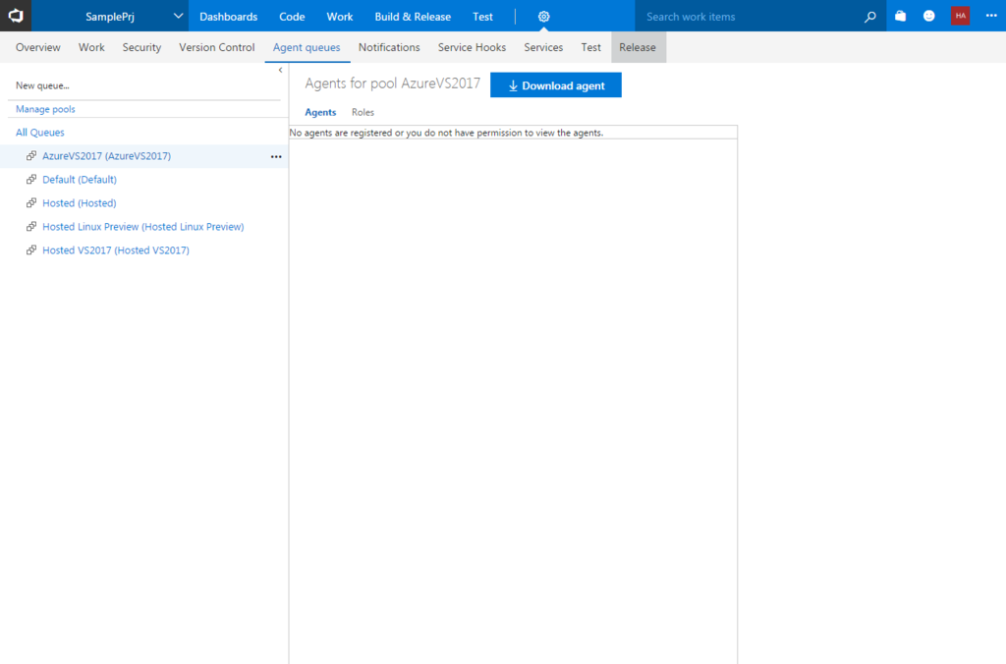
Task: Click the Hosted VS2017 queue icon
Action: (30, 250)
